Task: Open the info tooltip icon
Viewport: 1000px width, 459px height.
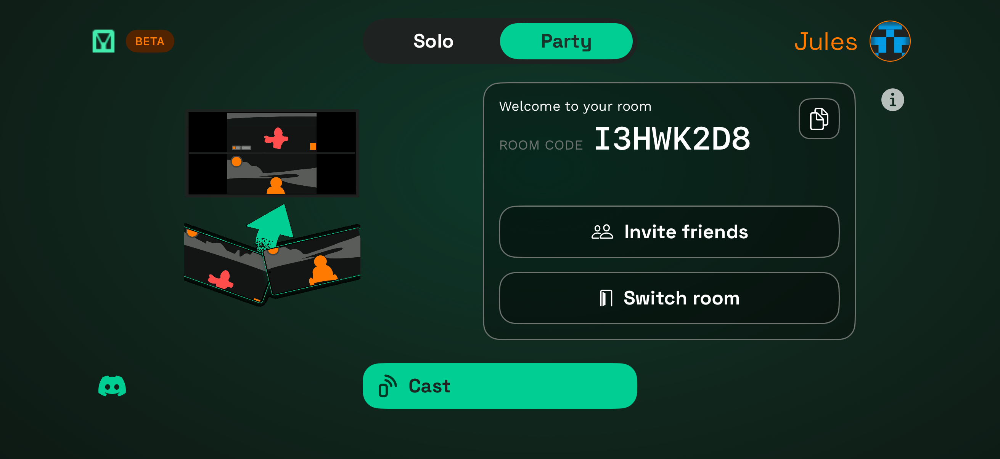Action: click(892, 99)
